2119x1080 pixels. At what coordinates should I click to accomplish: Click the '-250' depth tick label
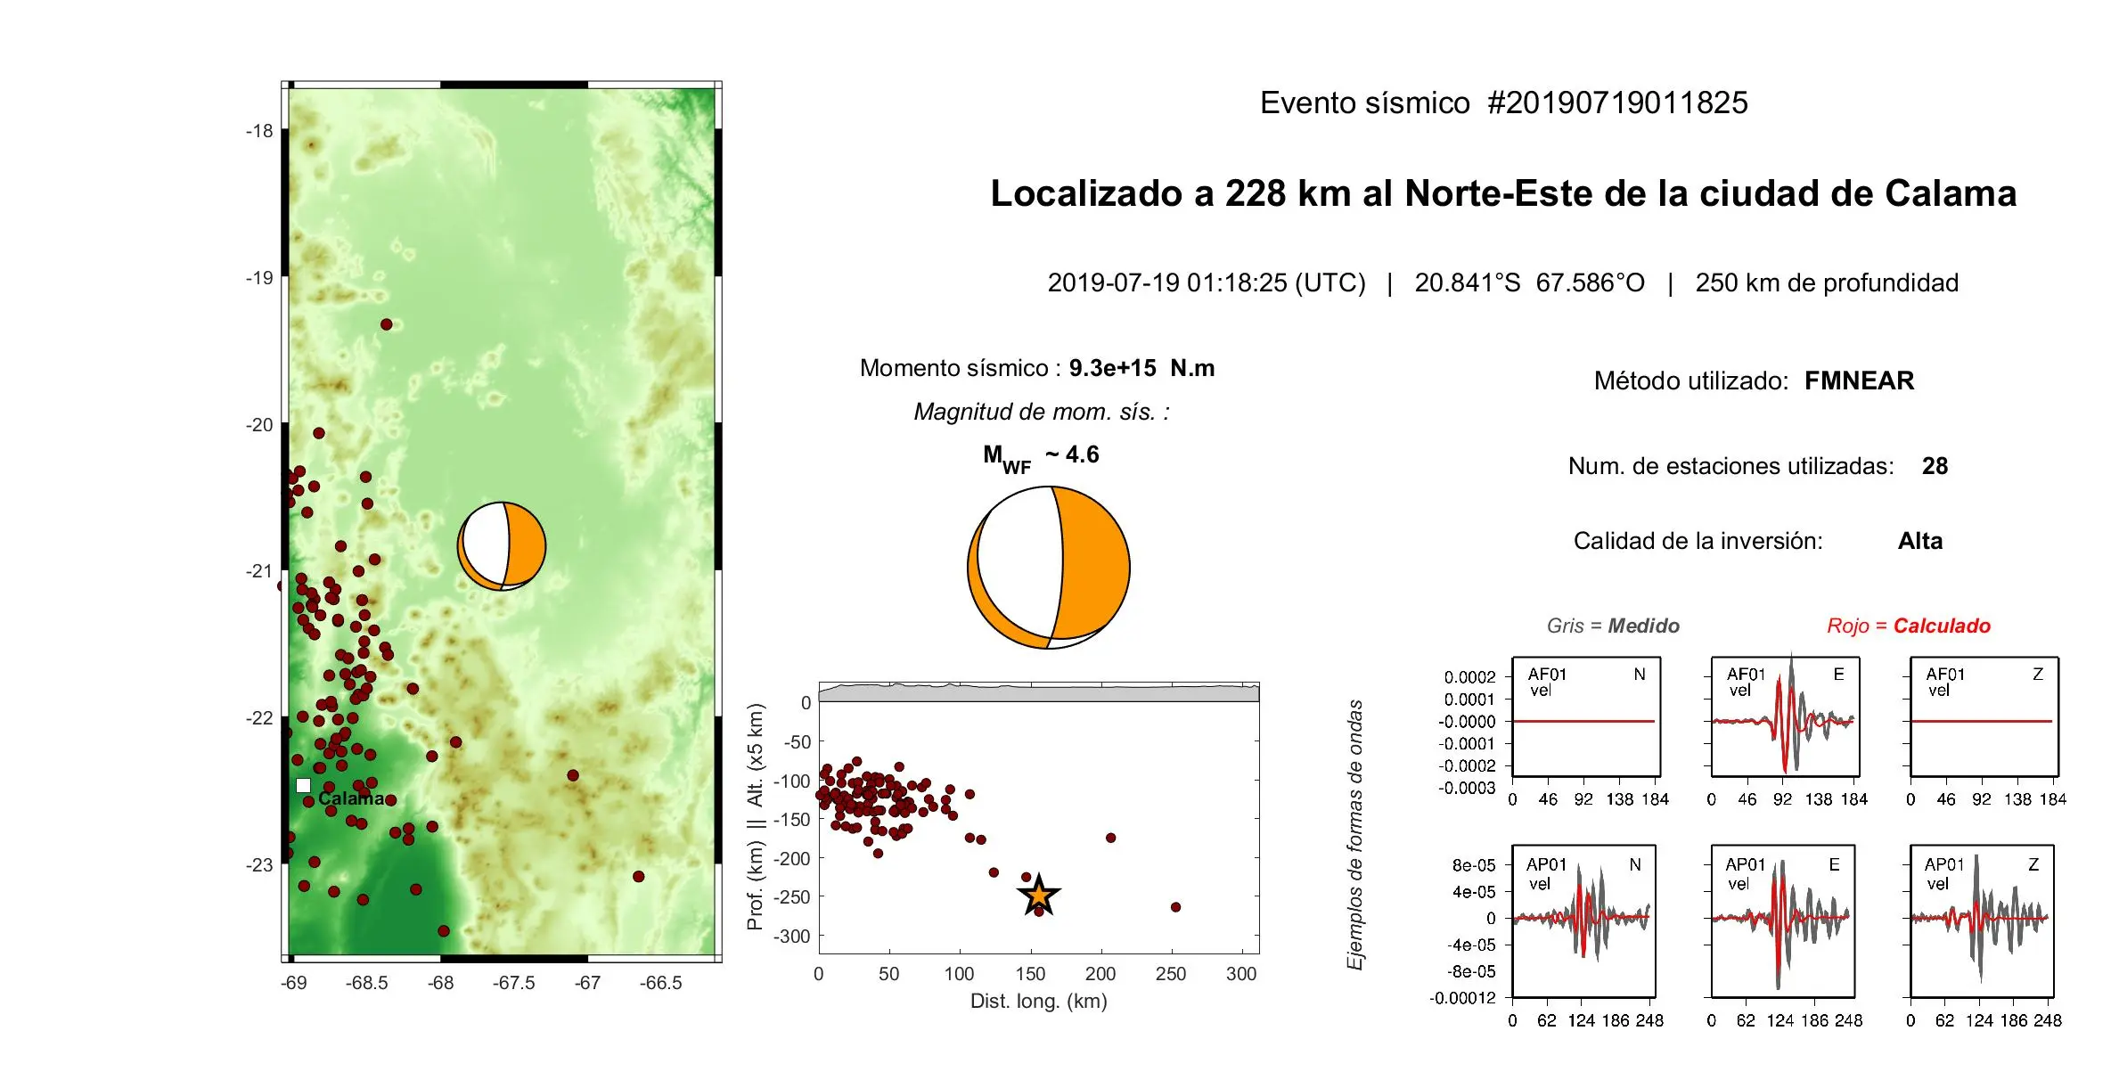[x=791, y=897]
